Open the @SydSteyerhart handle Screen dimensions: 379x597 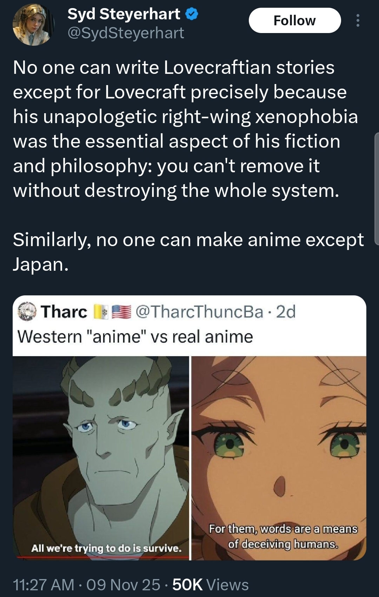126,33
